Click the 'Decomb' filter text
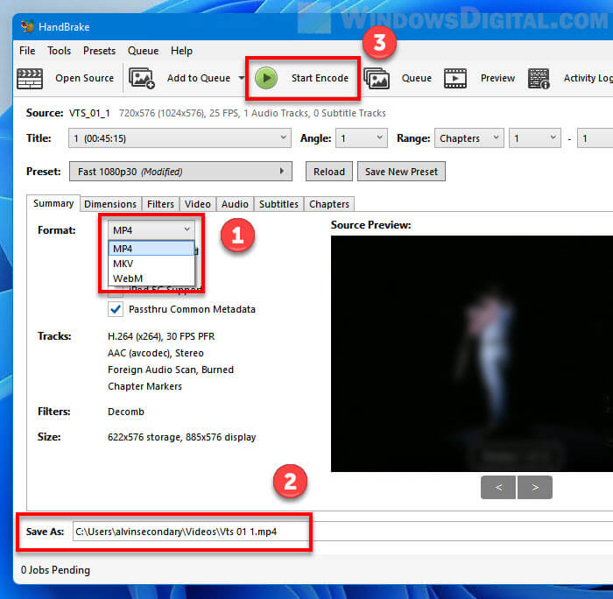The width and height of the screenshot is (613, 599). [x=126, y=412]
